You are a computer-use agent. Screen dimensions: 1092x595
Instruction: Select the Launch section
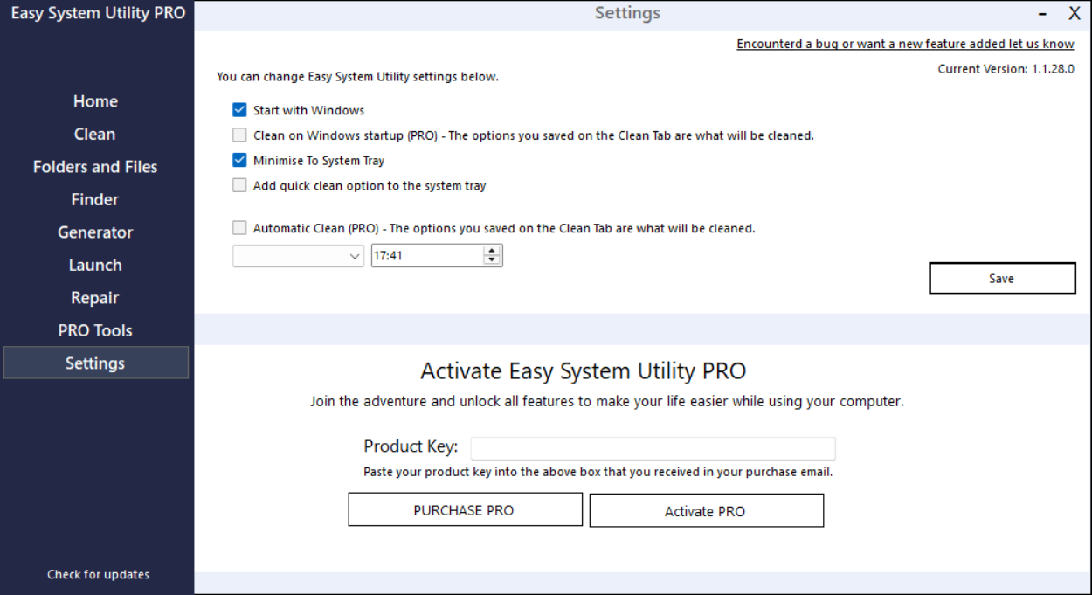pos(95,265)
